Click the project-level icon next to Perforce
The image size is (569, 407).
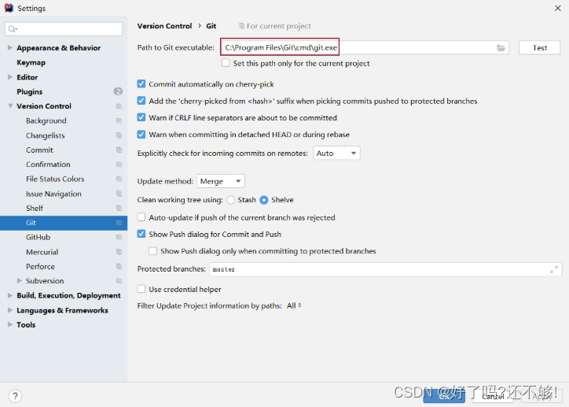click(x=119, y=266)
